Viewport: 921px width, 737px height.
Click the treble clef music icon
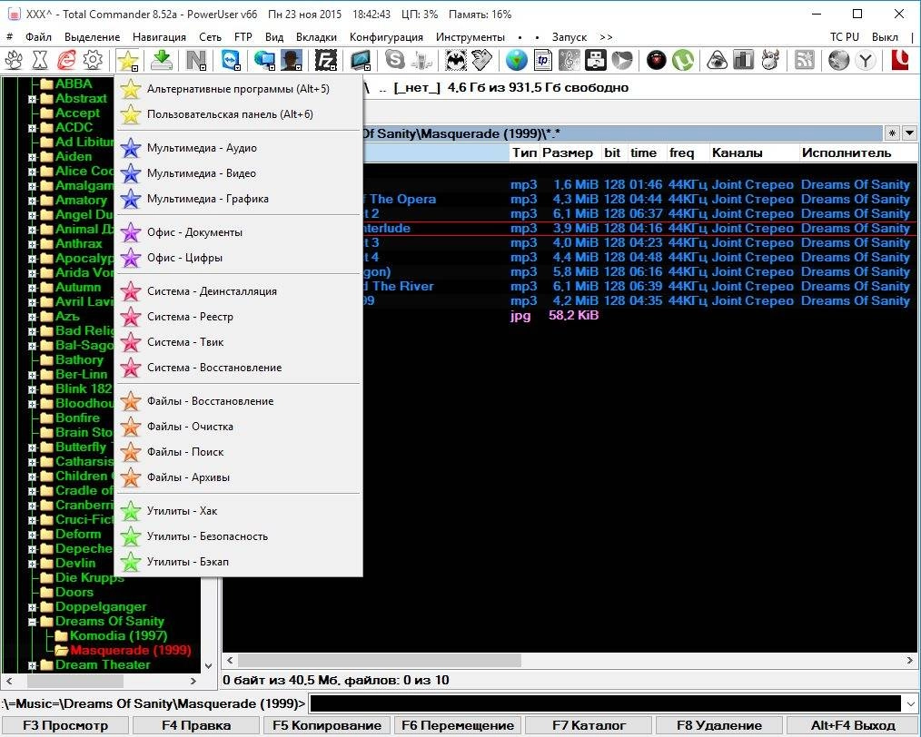pyautogui.click(x=569, y=60)
